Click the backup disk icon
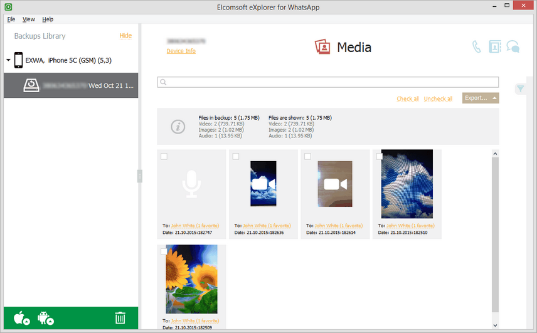 tap(31, 85)
